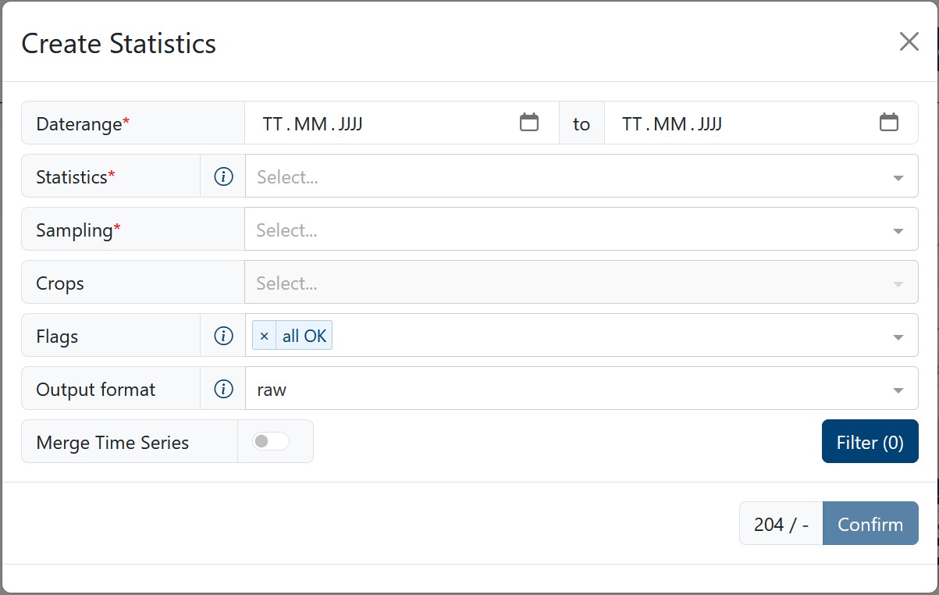939x595 pixels.
Task: Click the 204 count indicator
Action: click(781, 523)
